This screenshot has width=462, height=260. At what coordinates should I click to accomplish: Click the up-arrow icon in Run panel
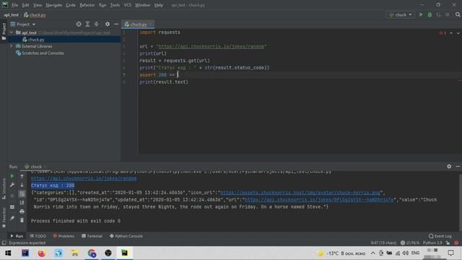click(x=22, y=176)
